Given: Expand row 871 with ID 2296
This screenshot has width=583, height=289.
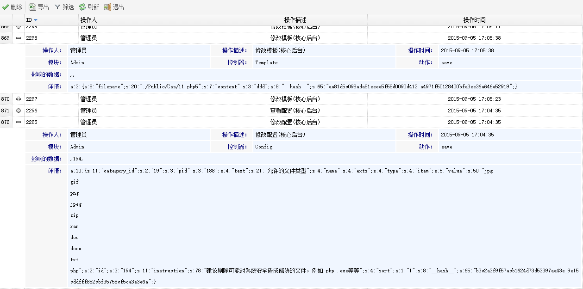Looking at the screenshot, I should pos(19,111).
